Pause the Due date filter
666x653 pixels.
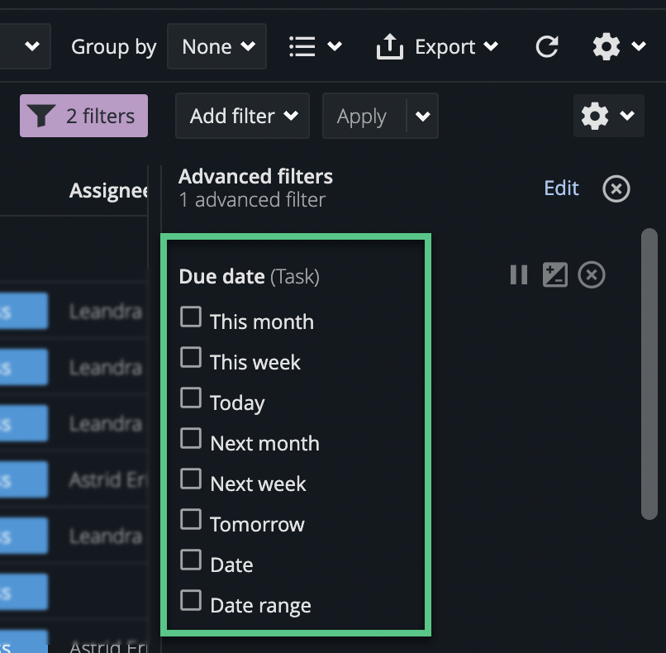click(x=518, y=275)
